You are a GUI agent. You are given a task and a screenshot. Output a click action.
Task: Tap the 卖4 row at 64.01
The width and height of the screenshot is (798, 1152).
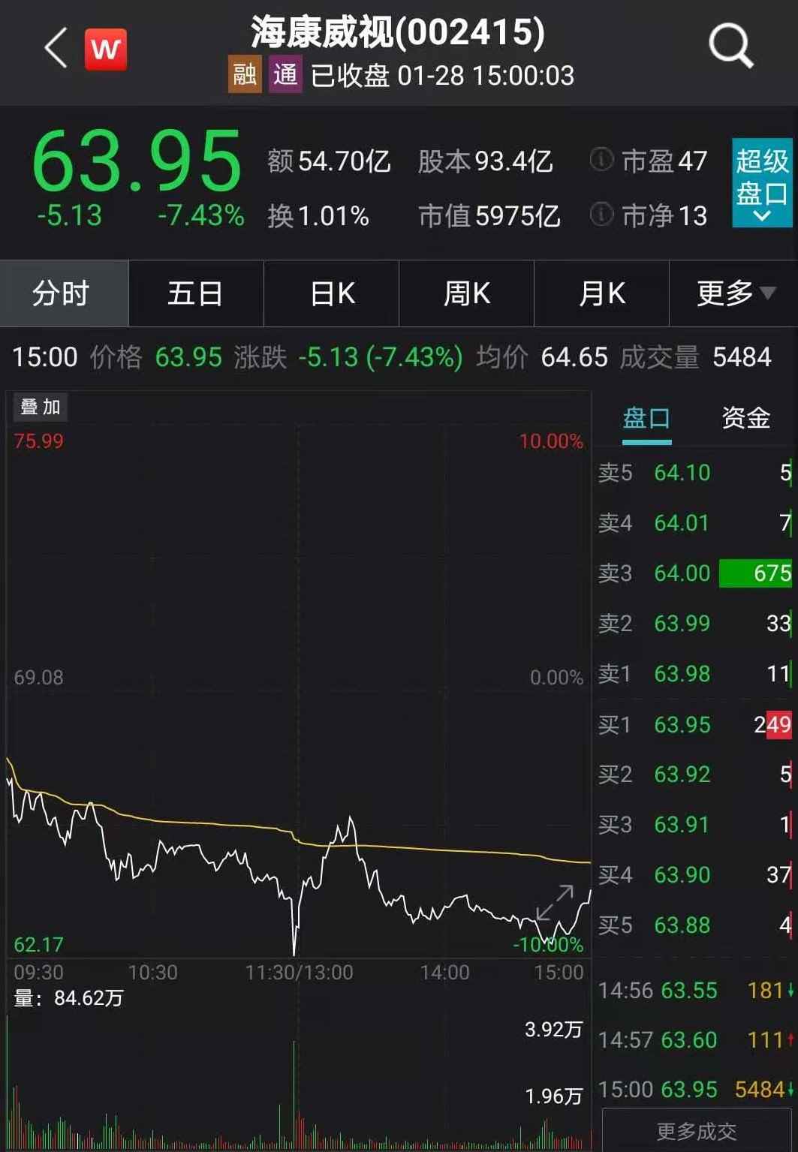click(x=694, y=522)
